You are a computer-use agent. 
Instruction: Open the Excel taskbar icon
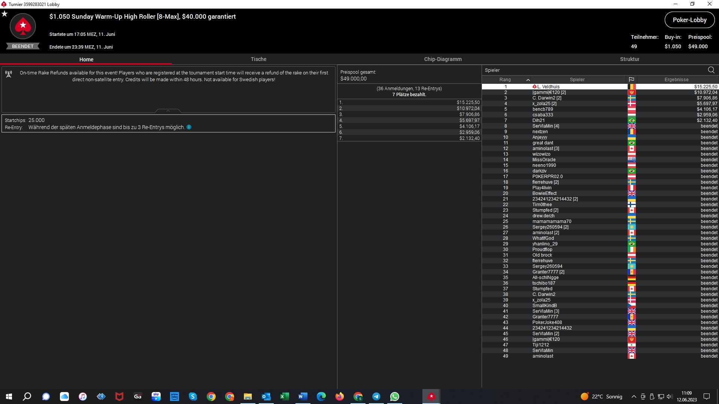285,397
